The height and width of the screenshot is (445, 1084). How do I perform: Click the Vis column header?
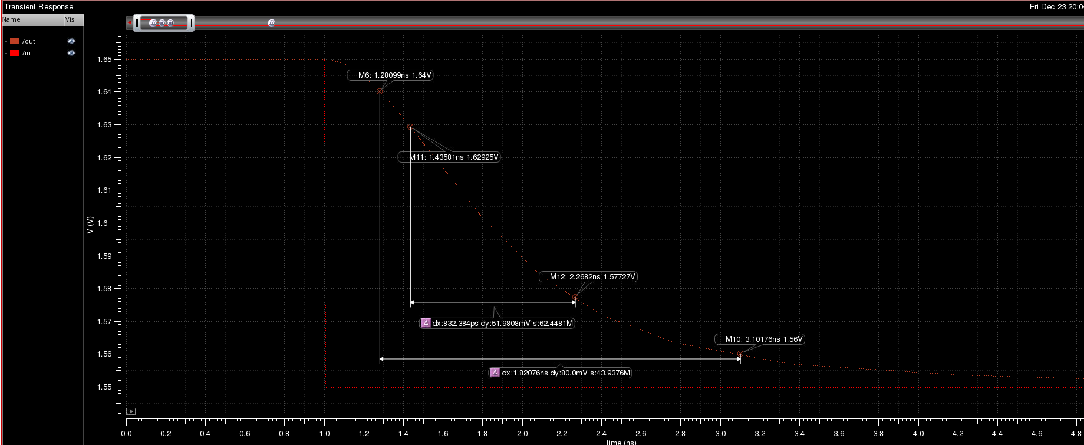pyautogui.click(x=71, y=19)
